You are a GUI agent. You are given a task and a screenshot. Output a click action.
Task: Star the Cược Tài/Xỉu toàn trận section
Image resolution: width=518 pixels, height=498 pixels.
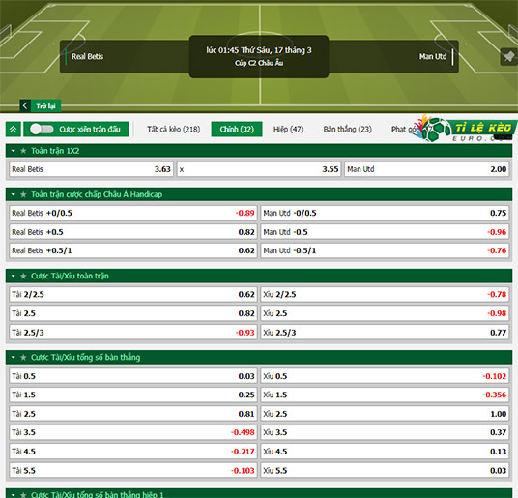pyautogui.click(x=23, y=276)
